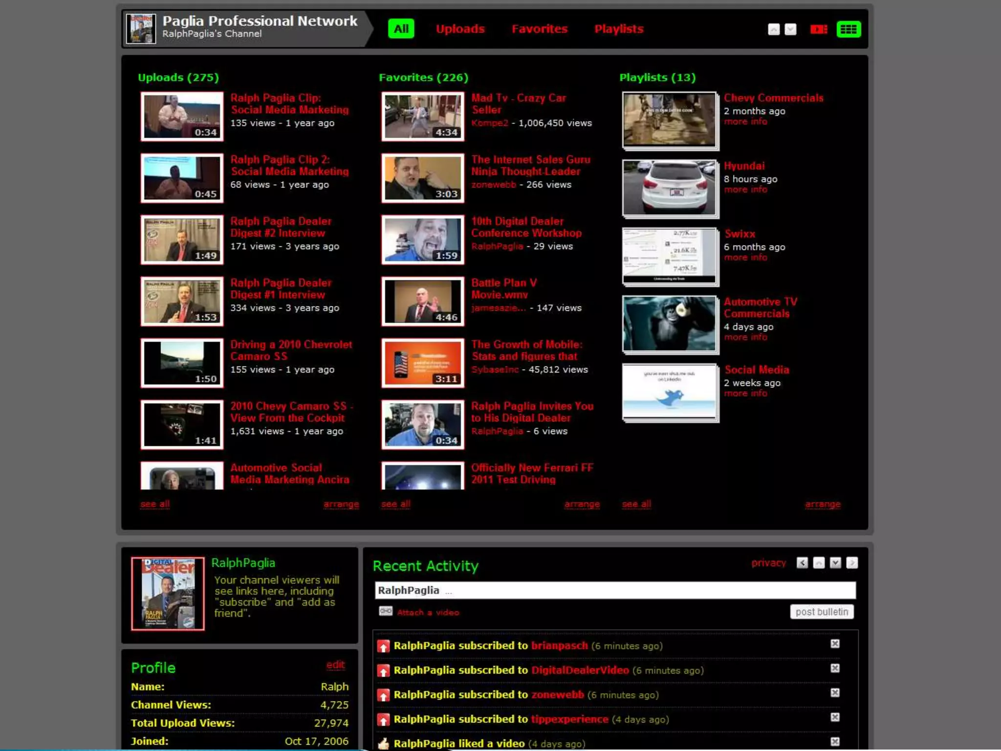Open Ralph Paglia Dealer Digest #2 Interview
1001x751 pixels.
click(x=281, y=227)
